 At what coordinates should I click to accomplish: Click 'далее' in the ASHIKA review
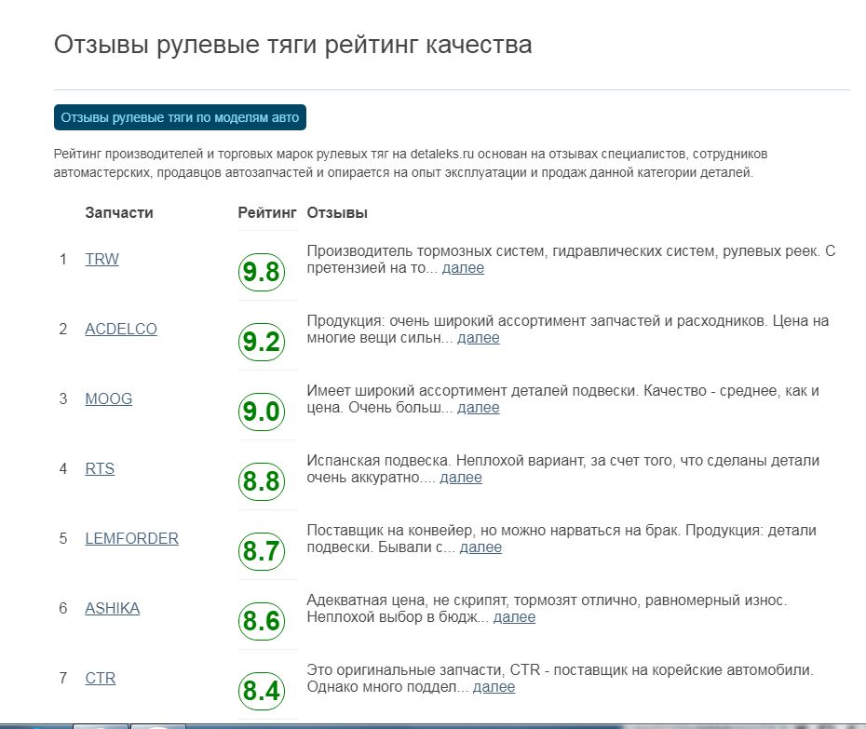coord(514,617)
